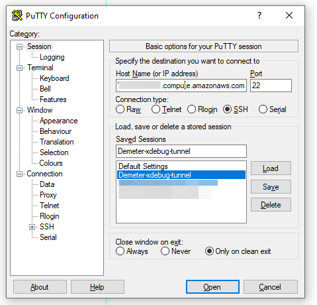Open the Keyboard category
The height and width of the screenshot is (305, 317).
point(54,78)
